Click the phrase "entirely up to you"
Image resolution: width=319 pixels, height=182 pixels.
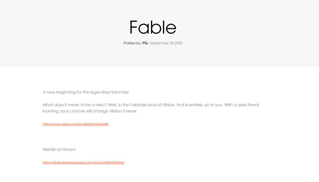[x=203, y=105]
